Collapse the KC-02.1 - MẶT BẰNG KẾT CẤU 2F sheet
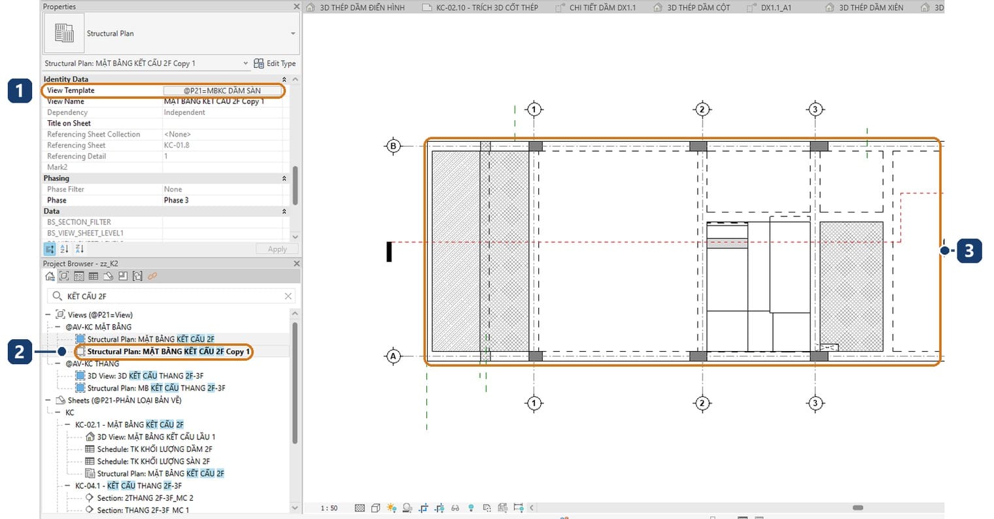 67,424
